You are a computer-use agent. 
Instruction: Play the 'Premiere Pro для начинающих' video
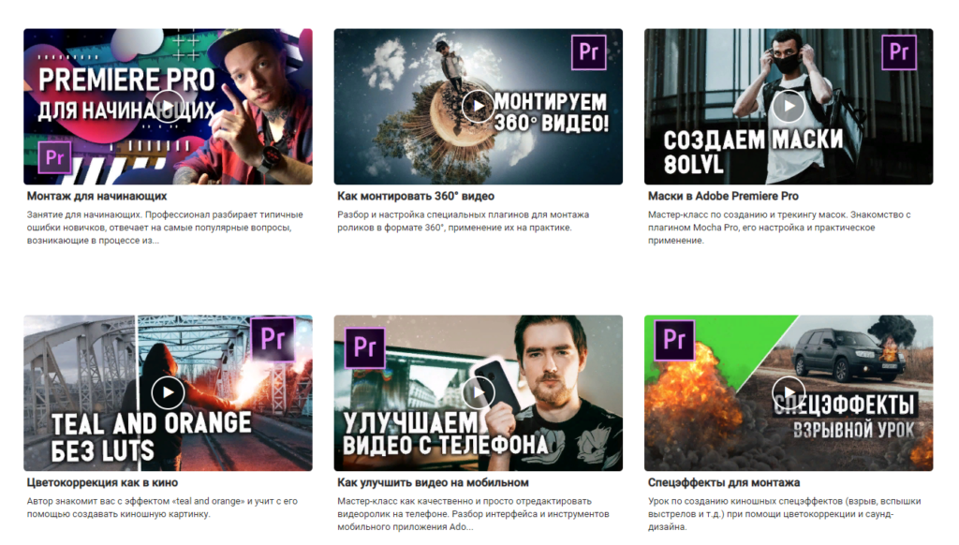tap(168, 107)
